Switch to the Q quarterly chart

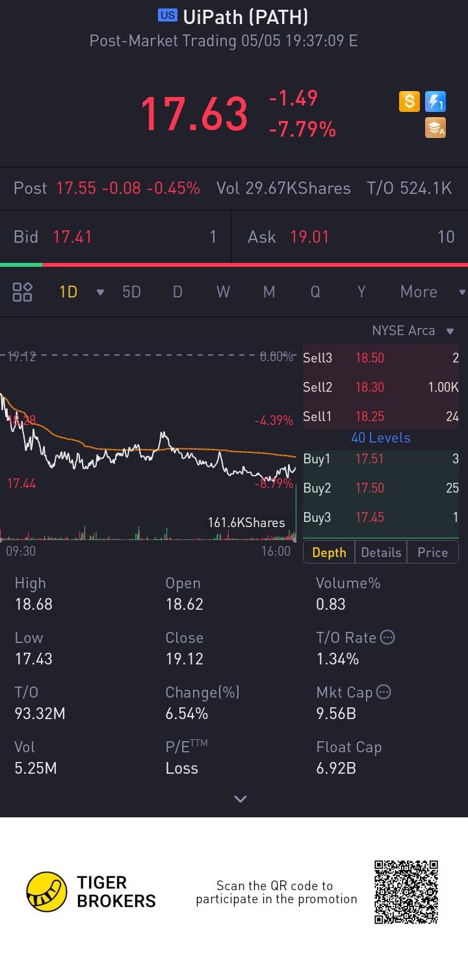coord(315,292)
